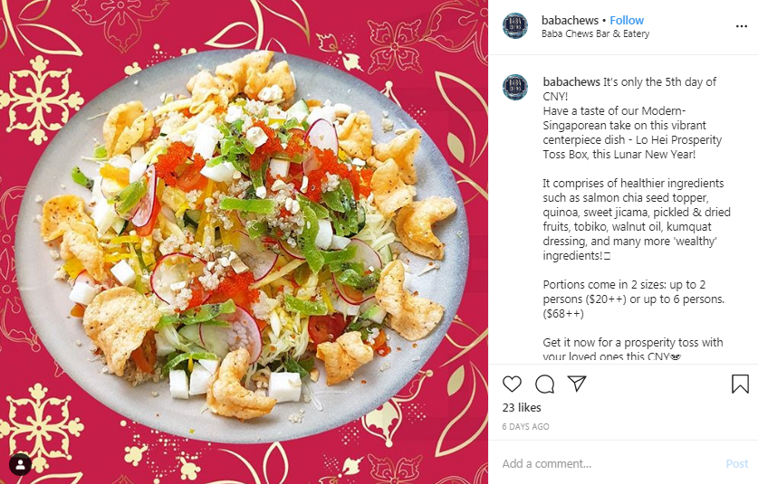The image size is (758, 484).
Task: Open babachews username in header
Action: 570,20
